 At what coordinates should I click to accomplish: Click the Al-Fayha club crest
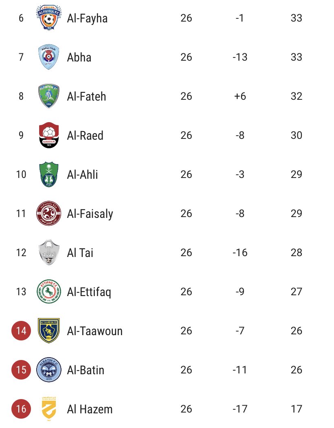click(x=48, y=18)
